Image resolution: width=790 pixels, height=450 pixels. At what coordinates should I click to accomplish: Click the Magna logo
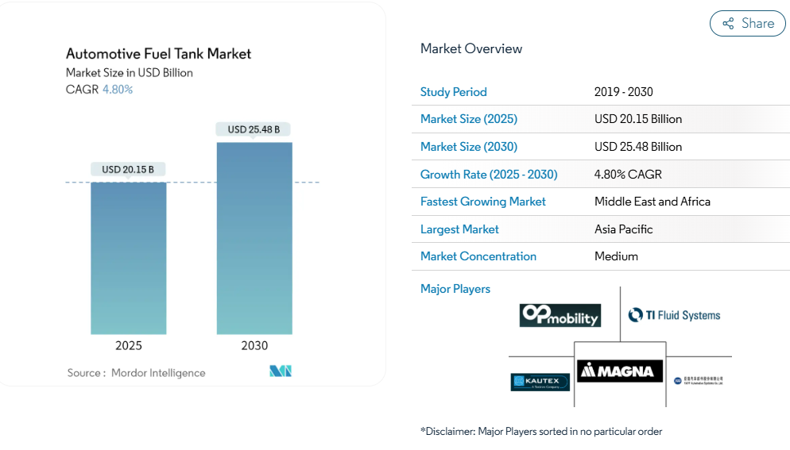pos(619,371)
